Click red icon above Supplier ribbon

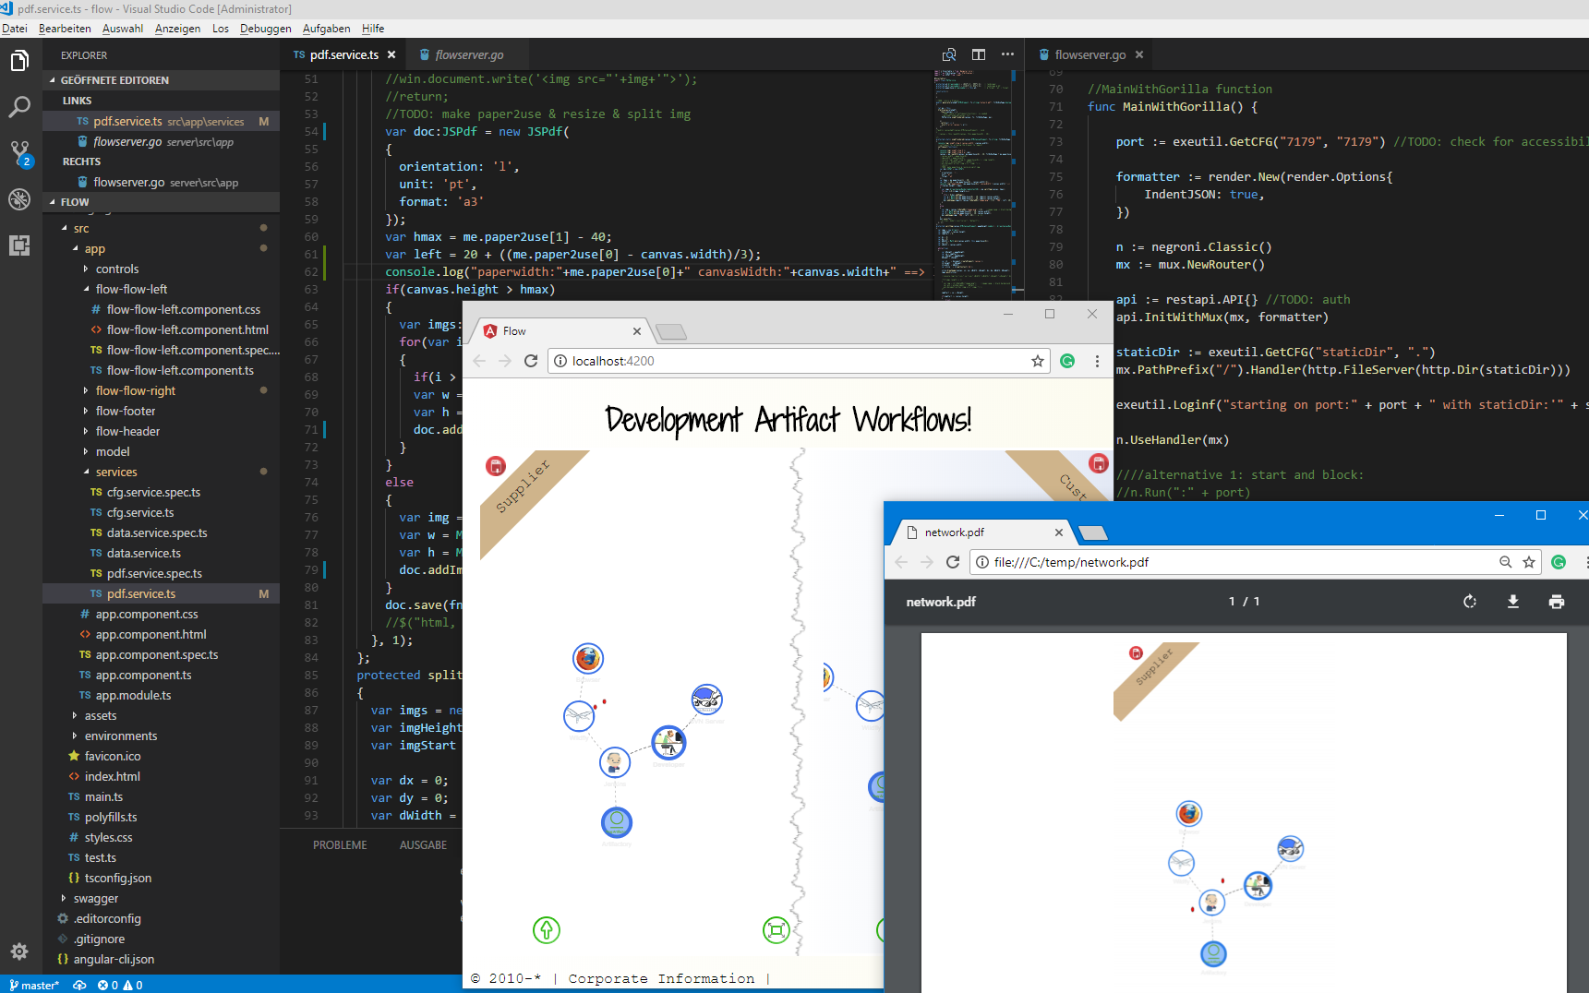pos(496,466)
